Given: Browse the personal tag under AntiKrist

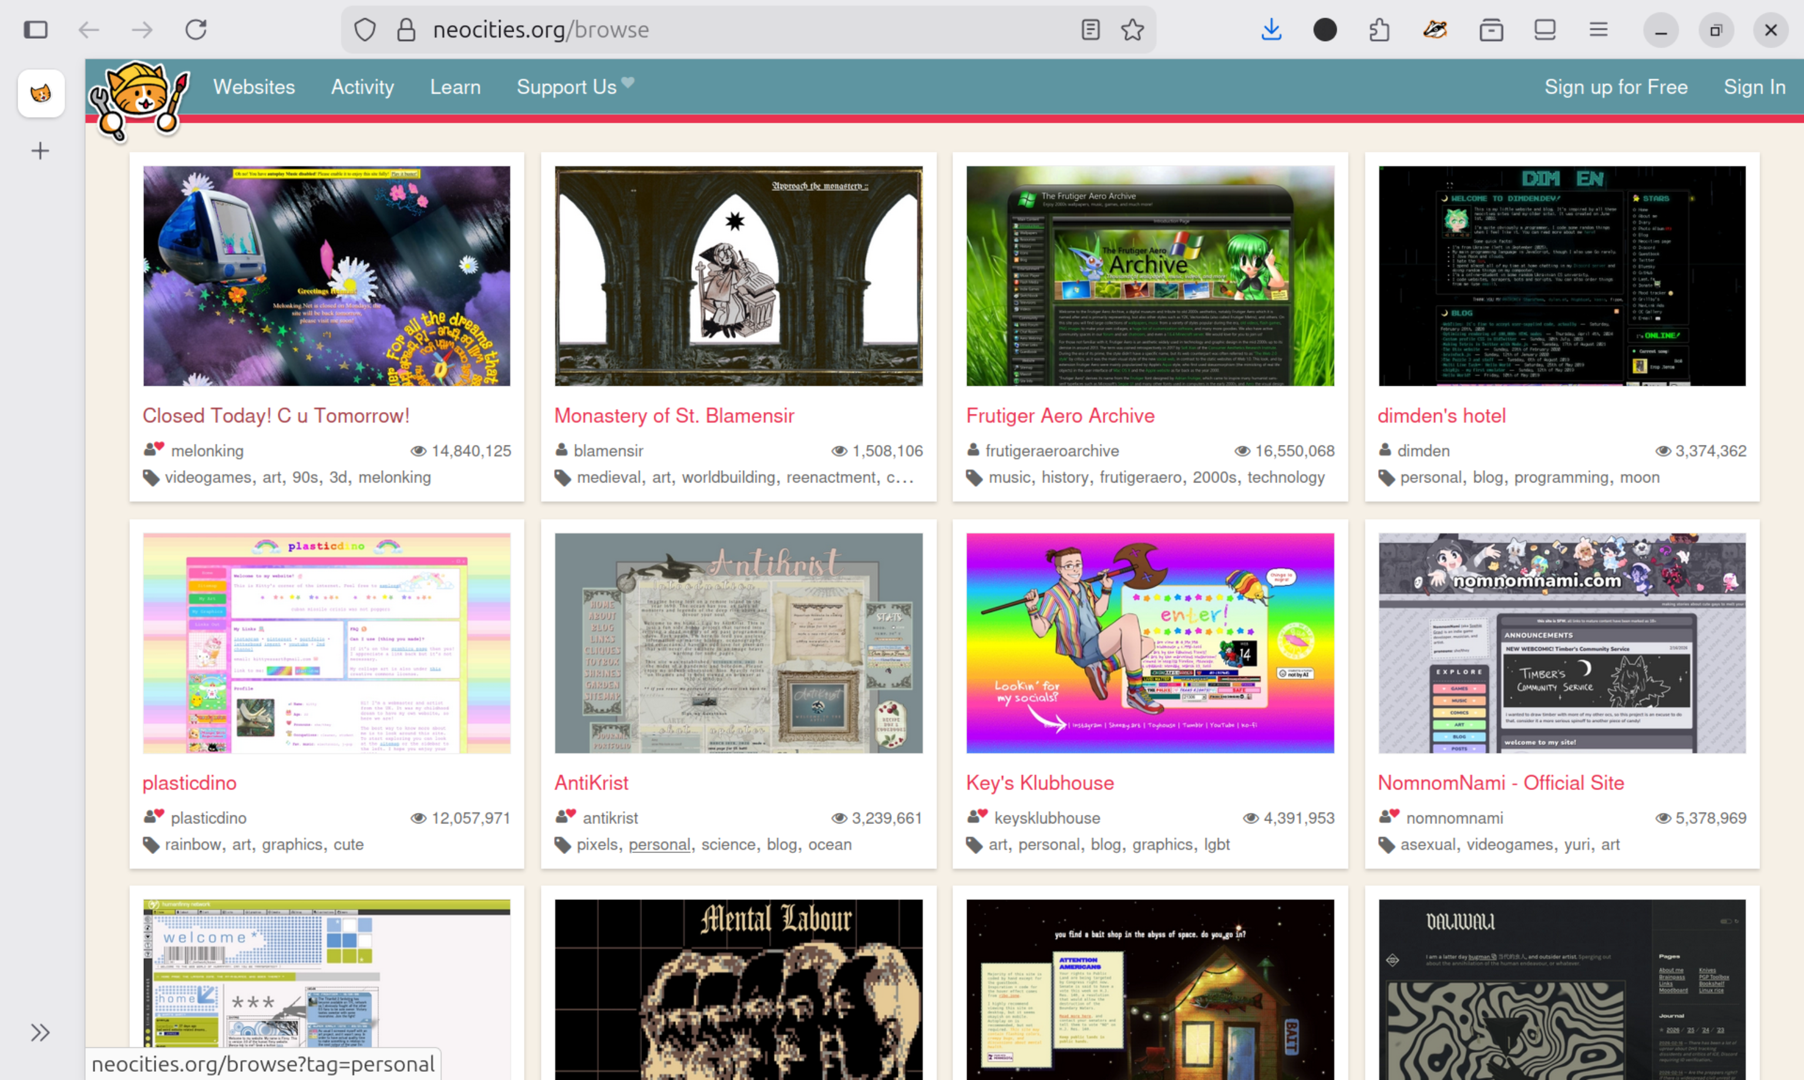Looking at the screenshot, I should (x=659, y=844).
